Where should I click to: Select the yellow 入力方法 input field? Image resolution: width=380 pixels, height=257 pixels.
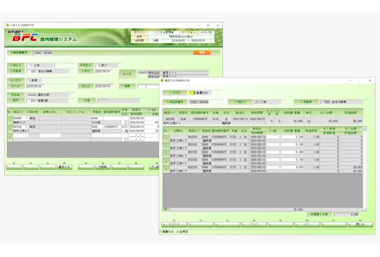point(192,93)
